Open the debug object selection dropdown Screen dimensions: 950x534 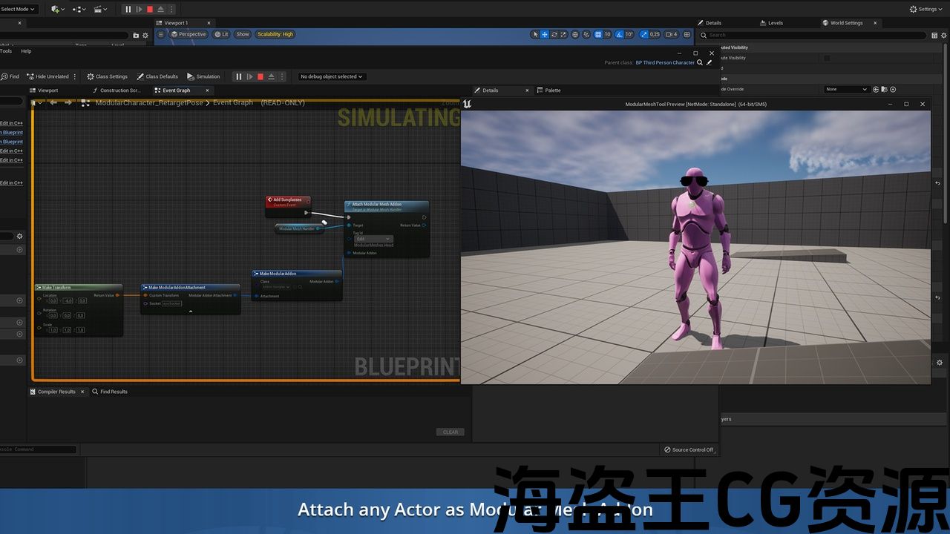(331, 76)
